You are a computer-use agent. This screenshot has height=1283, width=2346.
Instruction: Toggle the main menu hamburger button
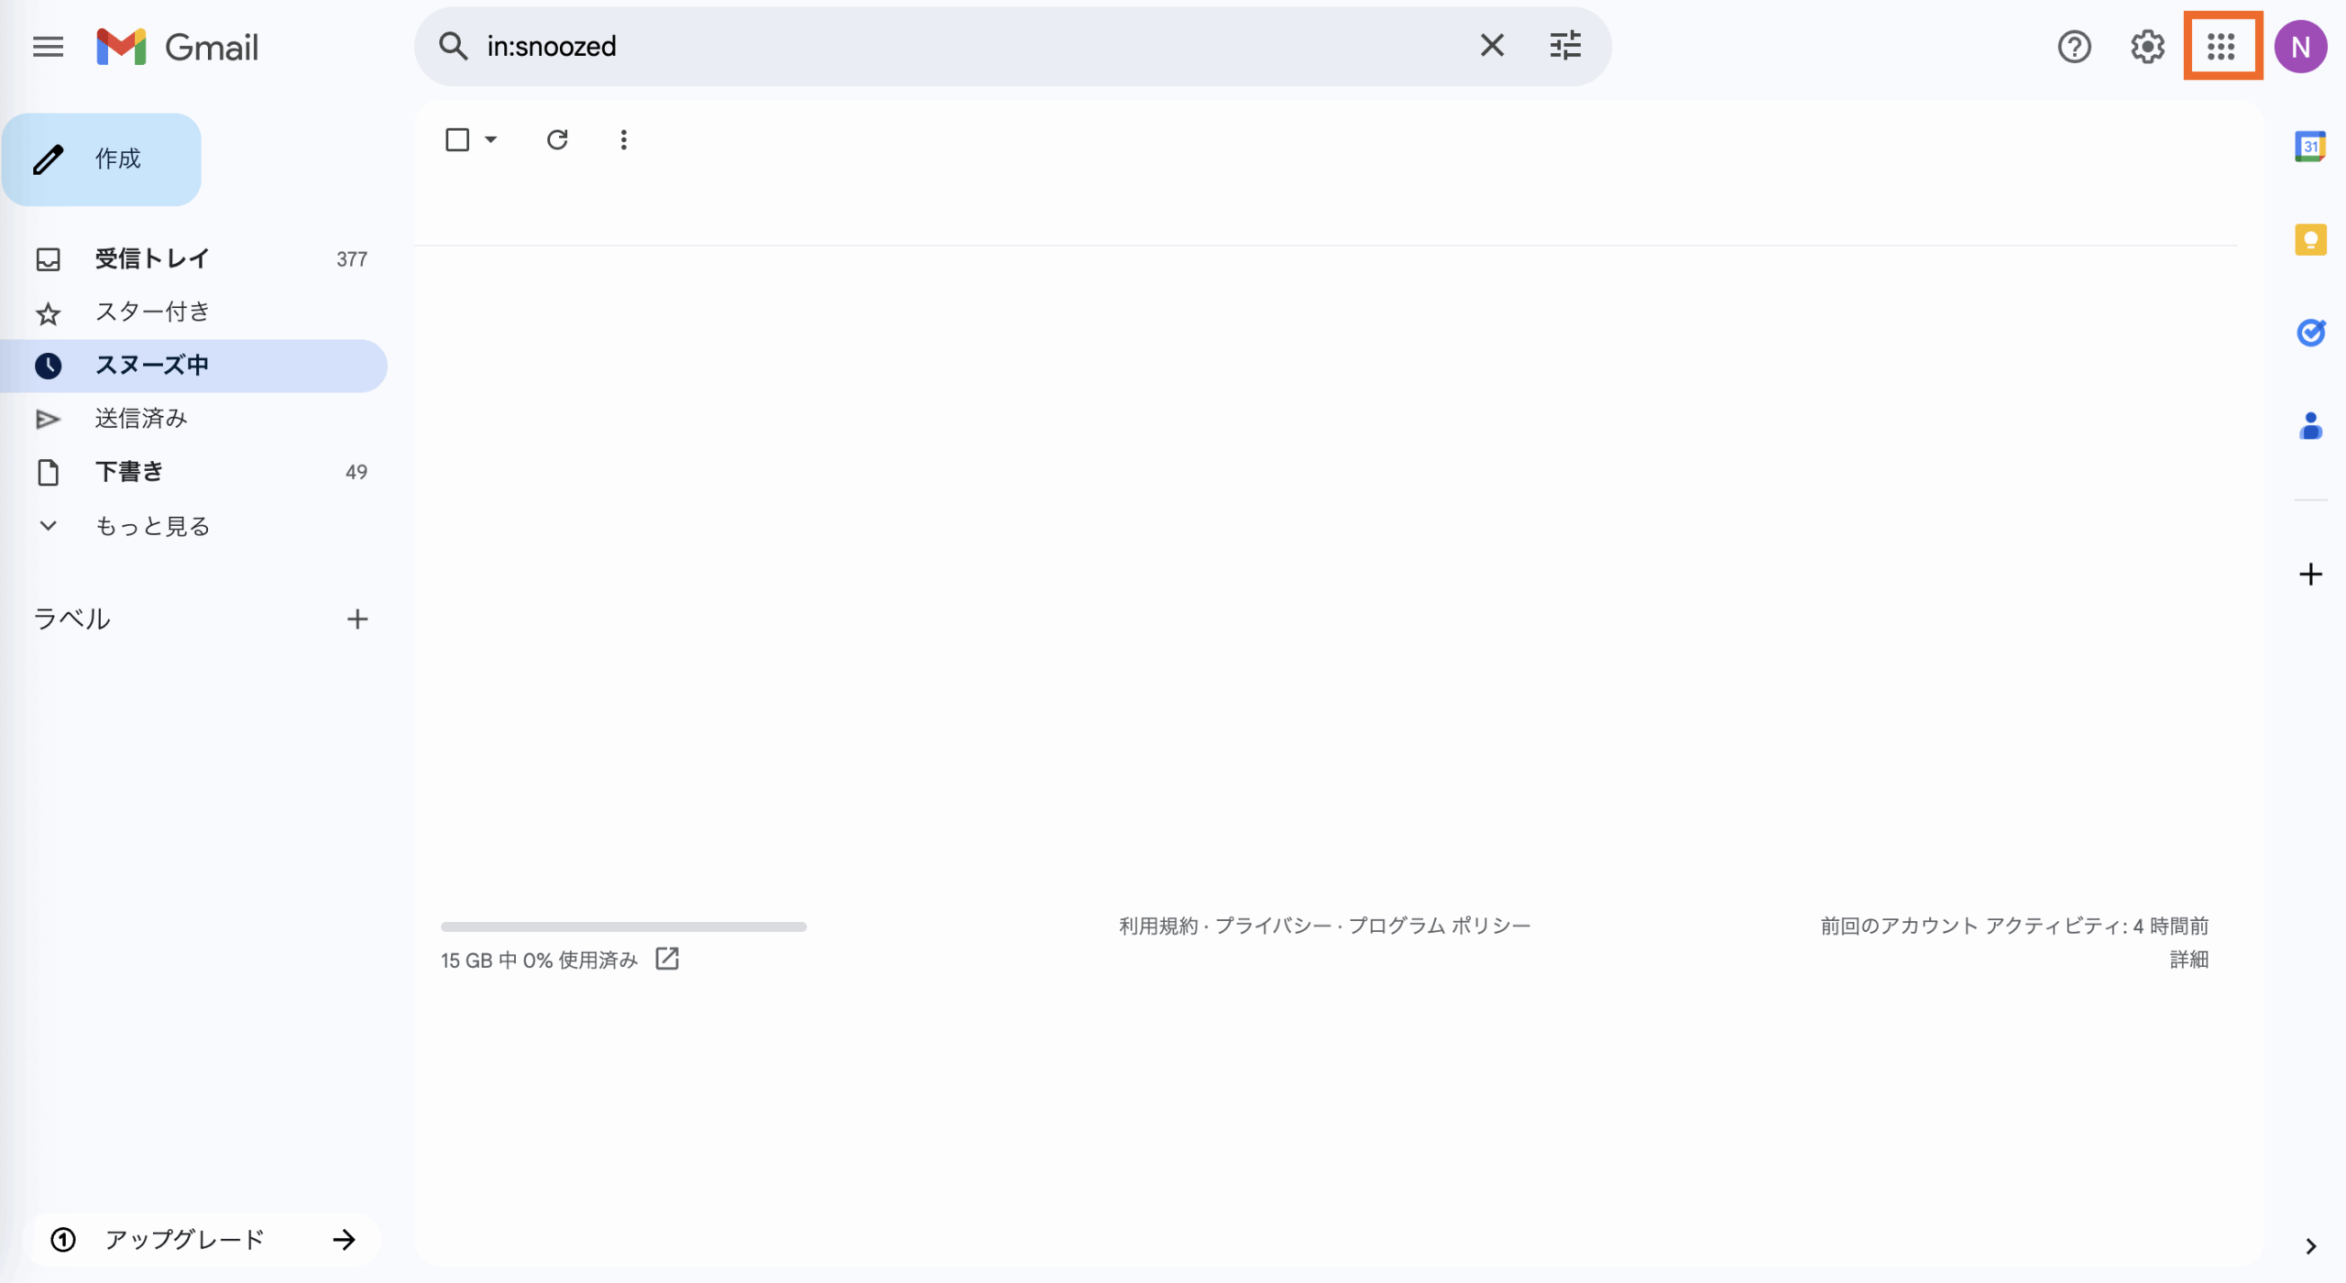click(48, 46)
